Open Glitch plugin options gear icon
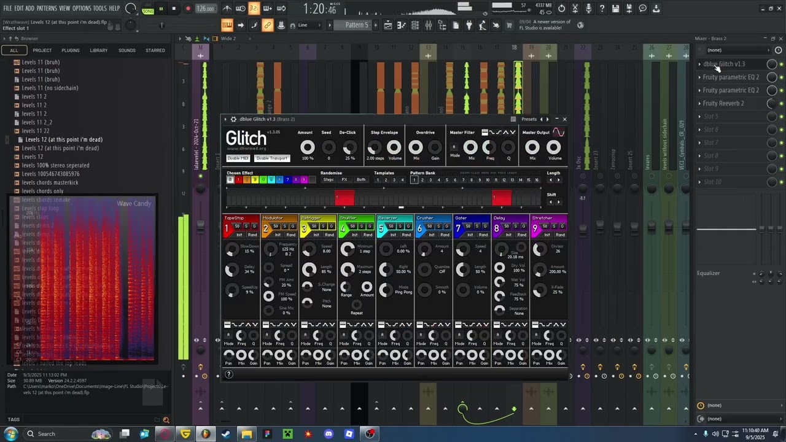Viewport: 786px width, 442px height. 233,119
